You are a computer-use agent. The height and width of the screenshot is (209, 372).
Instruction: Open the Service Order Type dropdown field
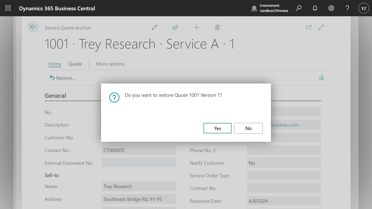(x=284, y=175)
